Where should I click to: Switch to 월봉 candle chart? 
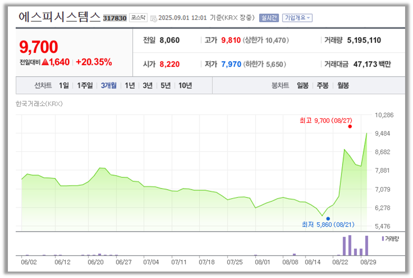(343, 86)
